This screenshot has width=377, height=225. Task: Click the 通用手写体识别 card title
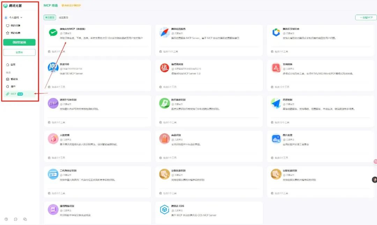(x=68, y=100)
